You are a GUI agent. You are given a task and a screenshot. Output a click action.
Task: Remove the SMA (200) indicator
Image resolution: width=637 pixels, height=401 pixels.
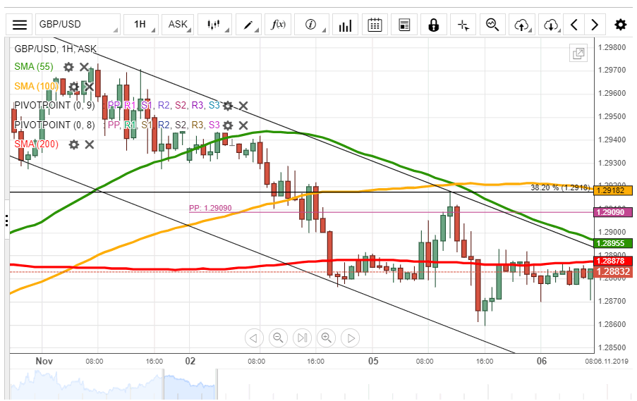pyautogui.click(x=90, y=144)
